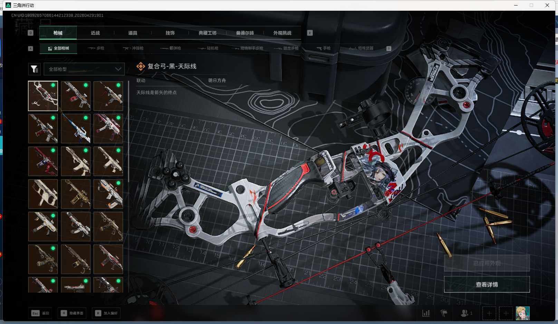Viewport: 558px width, 324px height.
Task: Select the sixth row, middle skin thumbnail
Action: pos(76,259)
